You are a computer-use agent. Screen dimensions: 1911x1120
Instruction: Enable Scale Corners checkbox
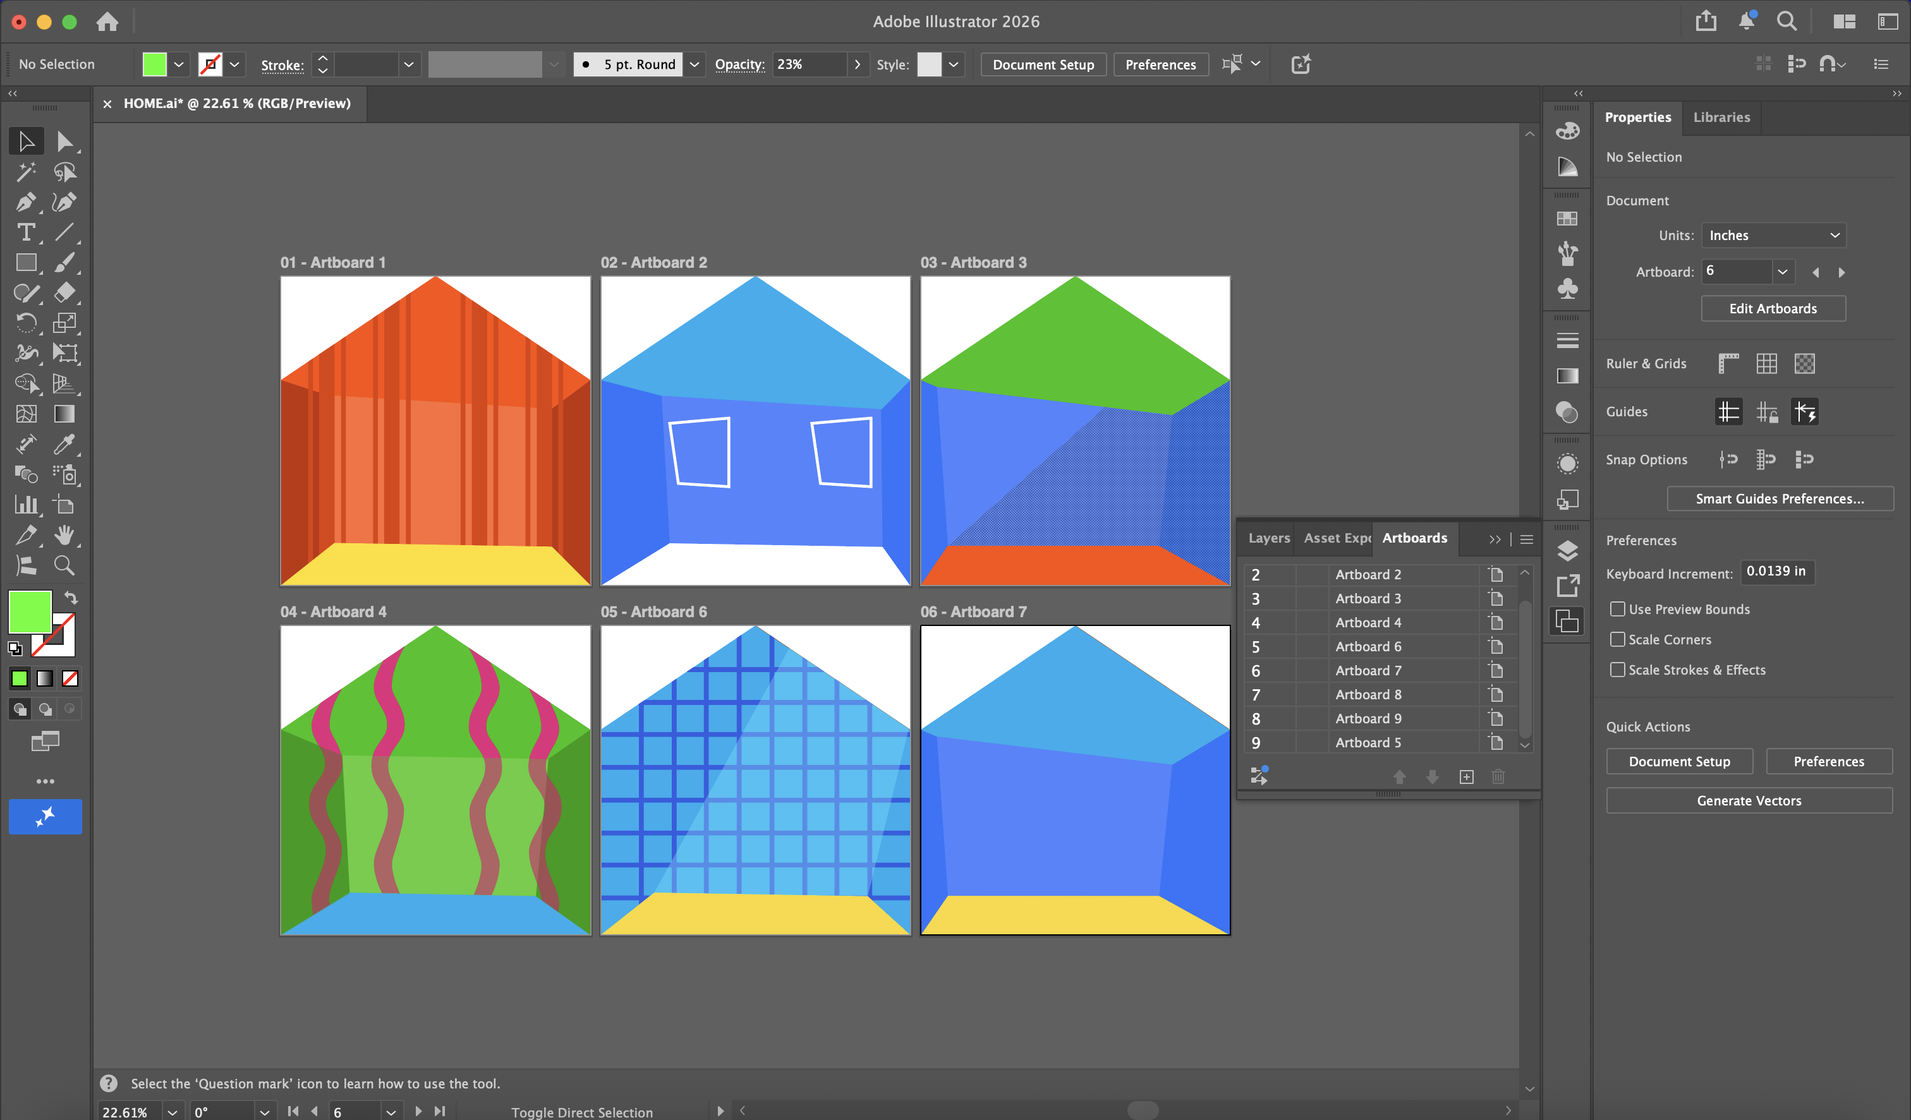point(1617,639)
